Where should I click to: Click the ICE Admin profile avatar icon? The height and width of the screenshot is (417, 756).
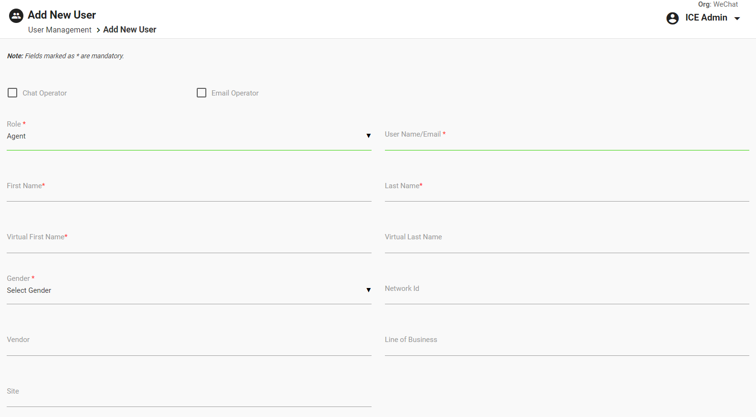click(x=672, y=18)
